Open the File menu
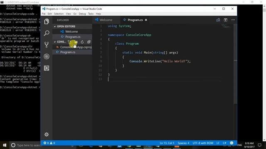This screenshot has width=266, height=149. (44, 14)
